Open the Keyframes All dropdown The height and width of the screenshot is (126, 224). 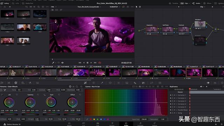202,86
